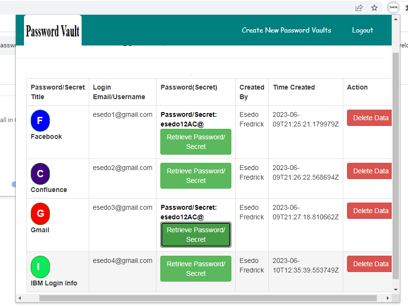This screenshot has height=306, width=408.
Task: Log out via the Logout link
Action: click(362, 30)
